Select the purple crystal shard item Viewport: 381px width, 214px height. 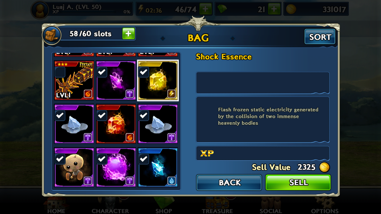116,80
